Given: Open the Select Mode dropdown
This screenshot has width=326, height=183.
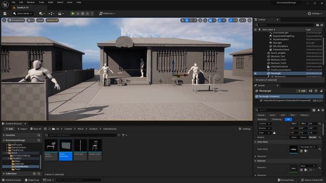Looking at the screenshot, I should click(22, 14).
